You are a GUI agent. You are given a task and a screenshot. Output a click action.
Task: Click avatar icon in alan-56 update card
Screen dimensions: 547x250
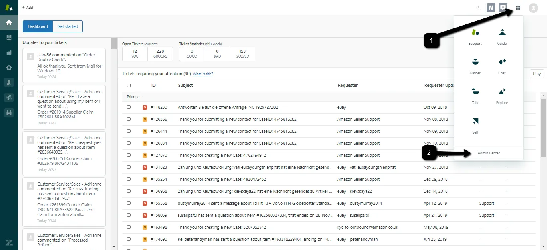30,56
